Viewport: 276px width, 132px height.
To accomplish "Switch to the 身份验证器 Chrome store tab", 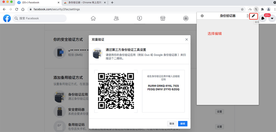I will tap(84, 3).
